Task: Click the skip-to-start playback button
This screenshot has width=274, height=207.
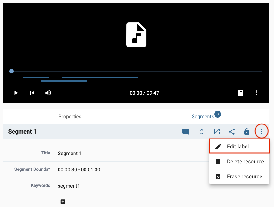Action: click(32, 93)
